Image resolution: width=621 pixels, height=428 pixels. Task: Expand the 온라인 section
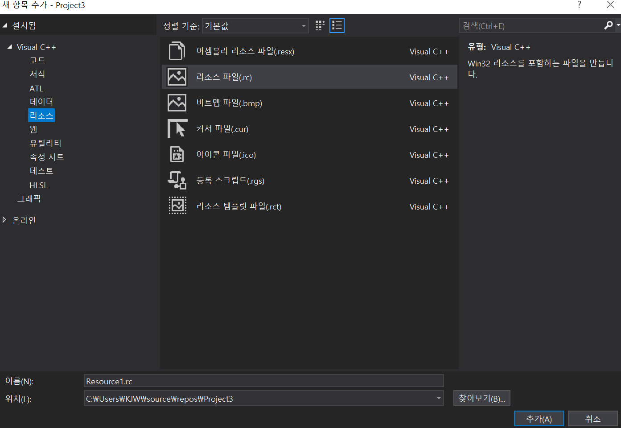tap(4, 220)
